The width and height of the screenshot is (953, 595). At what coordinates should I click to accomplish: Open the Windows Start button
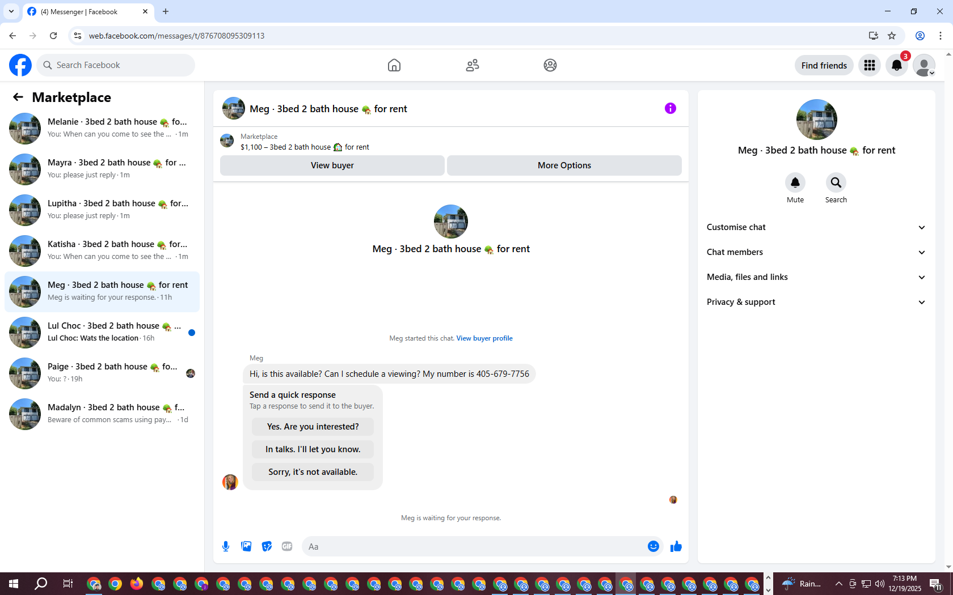click(14, 584)
